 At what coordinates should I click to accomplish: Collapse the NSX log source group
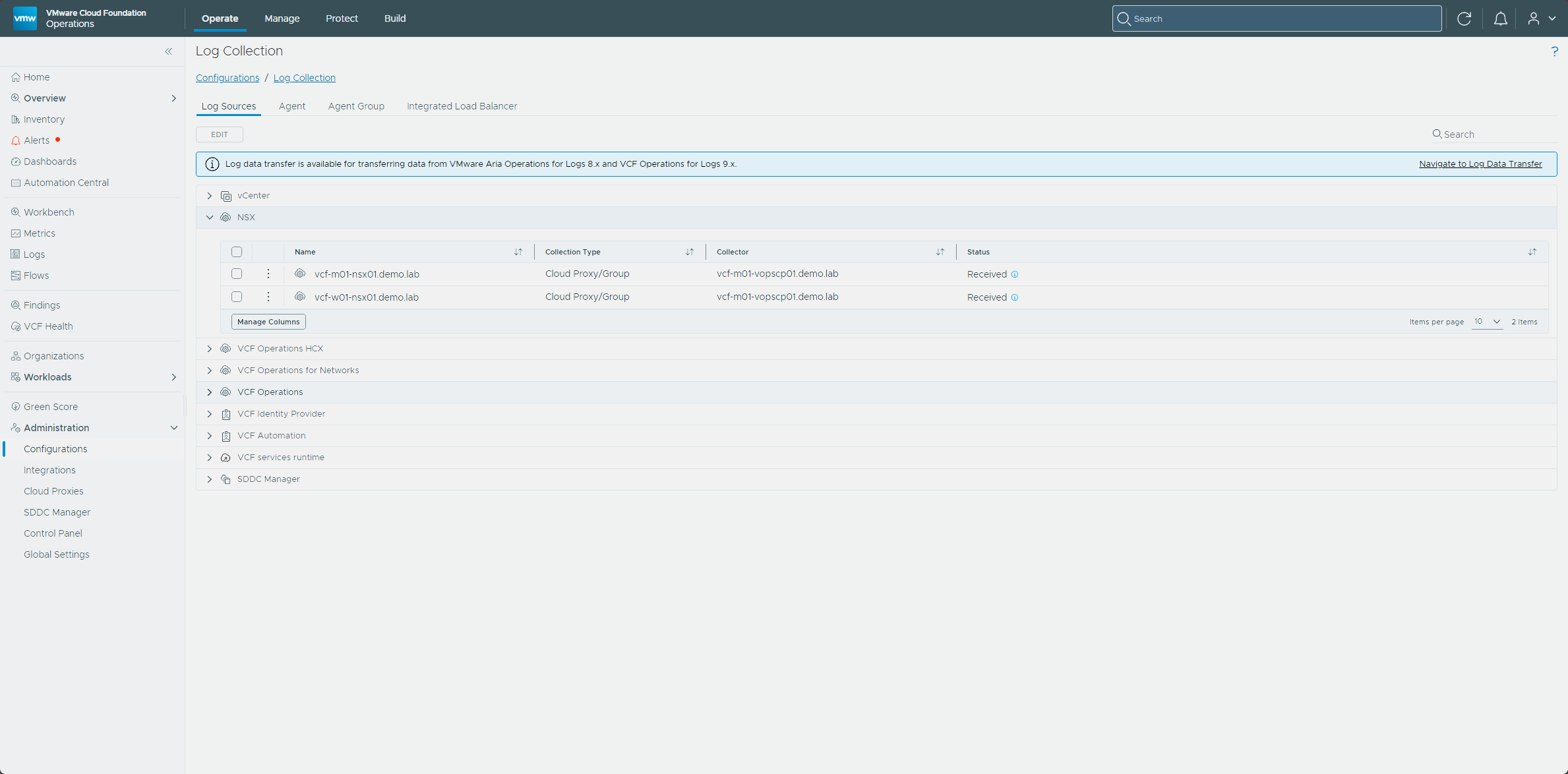click(x=210, y=218)
